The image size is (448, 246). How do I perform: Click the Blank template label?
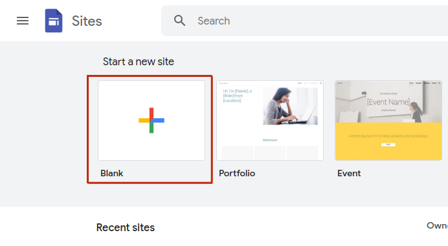(x=112, y=173)
